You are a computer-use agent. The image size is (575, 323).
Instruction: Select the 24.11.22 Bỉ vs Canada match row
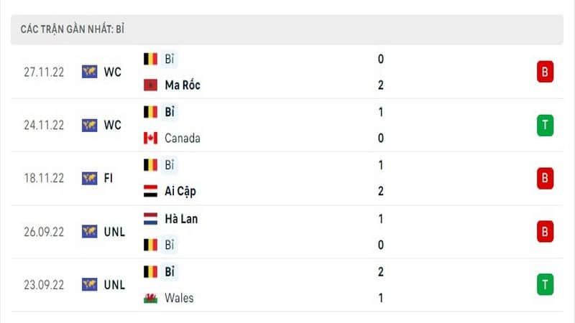(x=287, y=125)
